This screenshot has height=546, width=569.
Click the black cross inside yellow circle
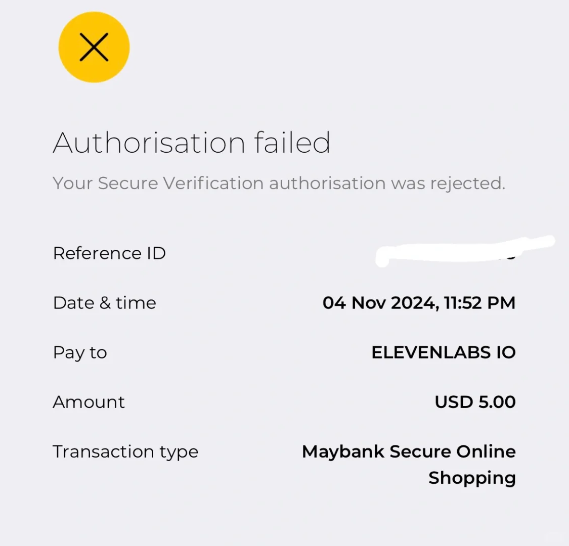[x=94, y=47]
